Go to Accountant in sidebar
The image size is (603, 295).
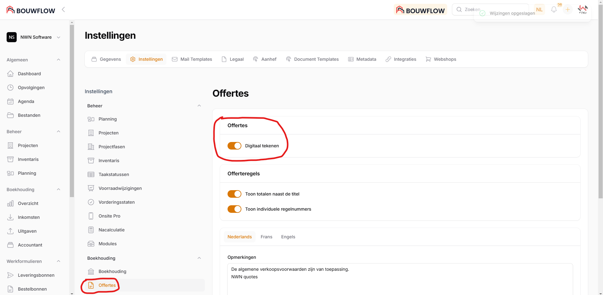coord(30,245)
